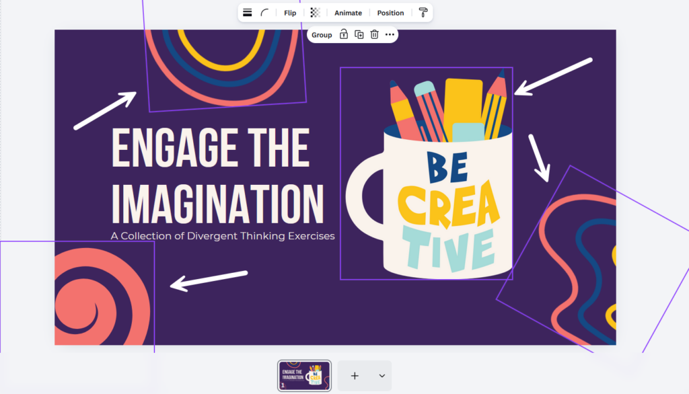The width and height of the screenshot is (689, 394).
Task: Click the corner rounding icon
Action: click(x=265, y=13)
